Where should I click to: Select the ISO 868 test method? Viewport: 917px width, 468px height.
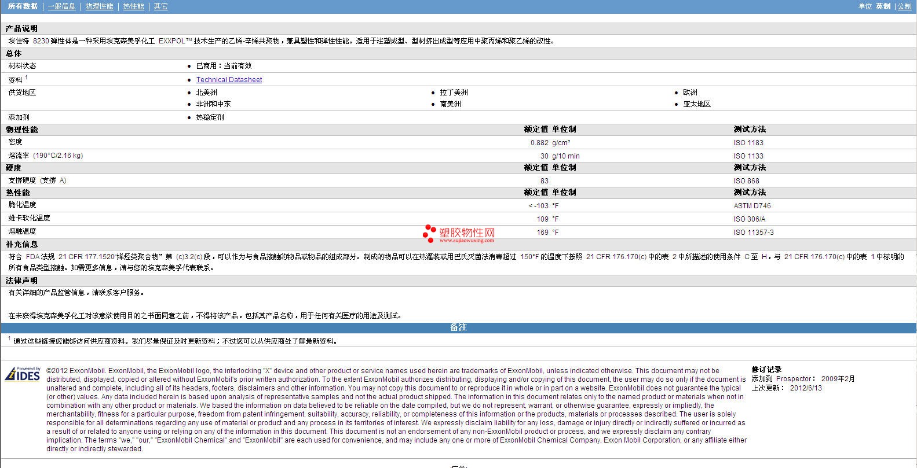pyautogui.click(x=746, y=181)
